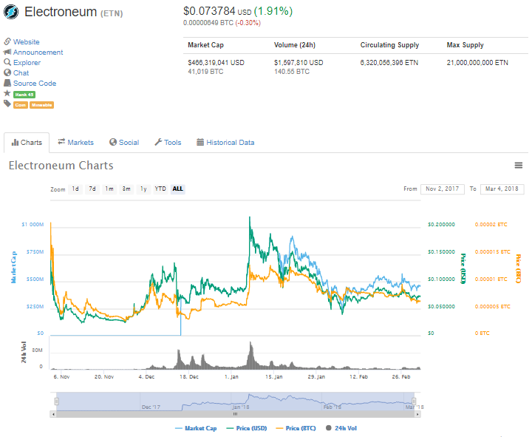Open the Chat link
The height and width of the screenshot is (437, 532).
tap(21, 73)
